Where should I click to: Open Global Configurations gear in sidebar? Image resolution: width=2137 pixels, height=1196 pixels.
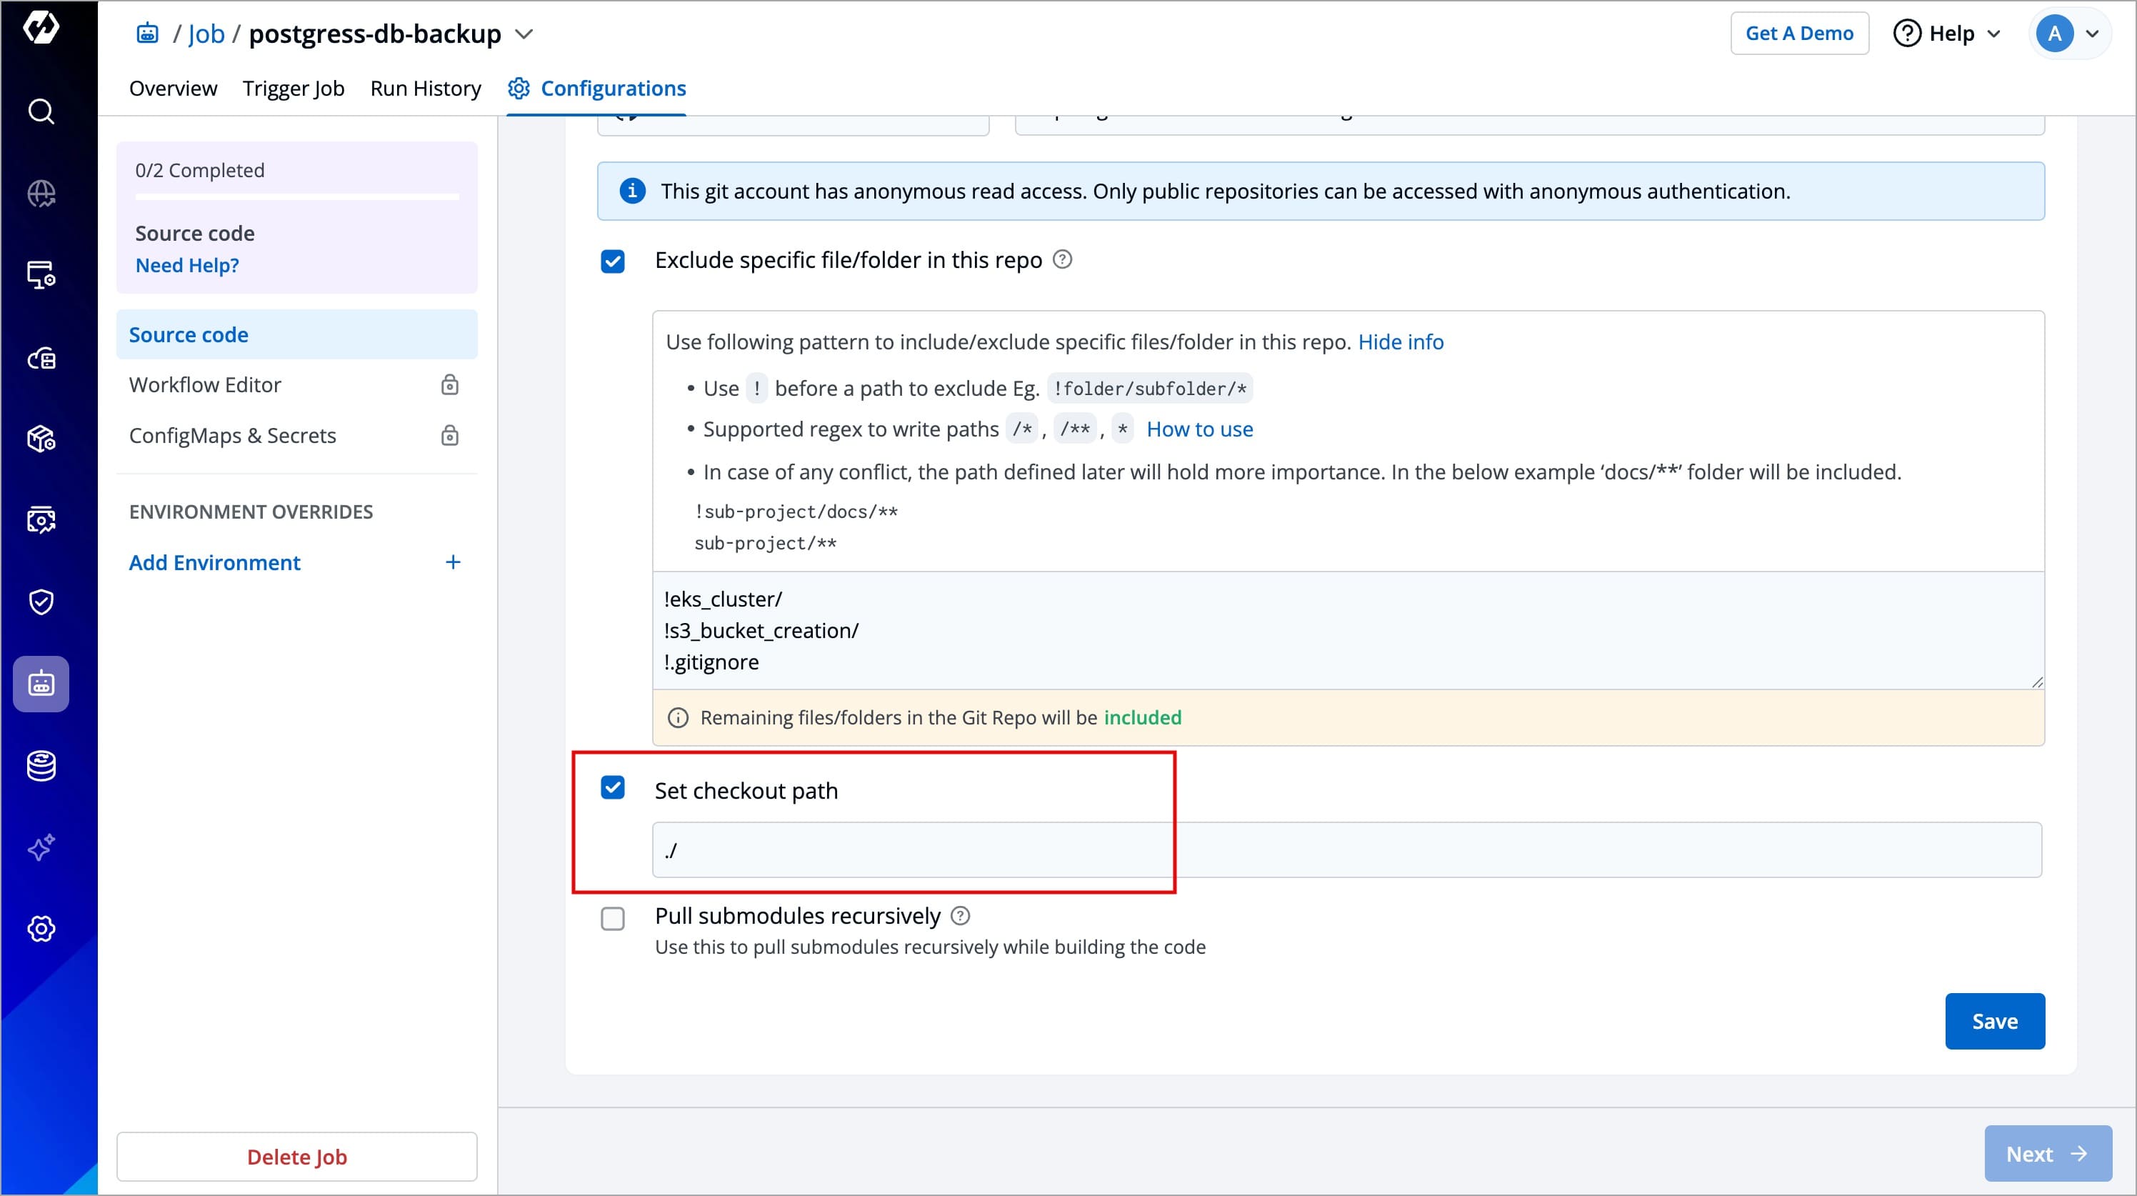point(41,929)
